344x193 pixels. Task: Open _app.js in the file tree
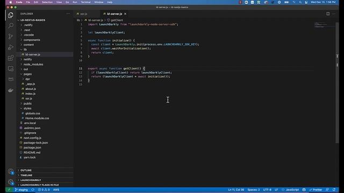pos(30,84)
